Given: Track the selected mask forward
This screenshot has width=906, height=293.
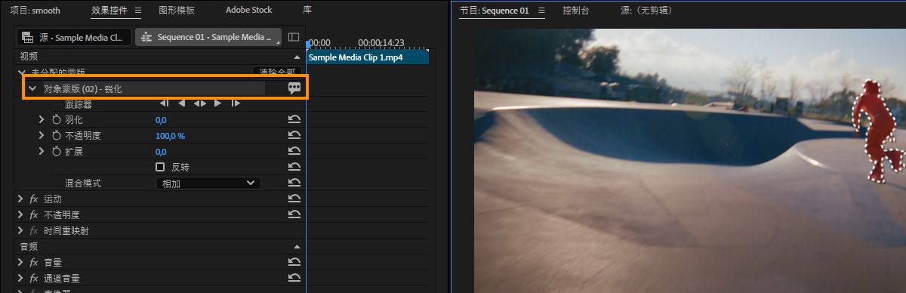Looking at the screenshot, I should [218, 103].
